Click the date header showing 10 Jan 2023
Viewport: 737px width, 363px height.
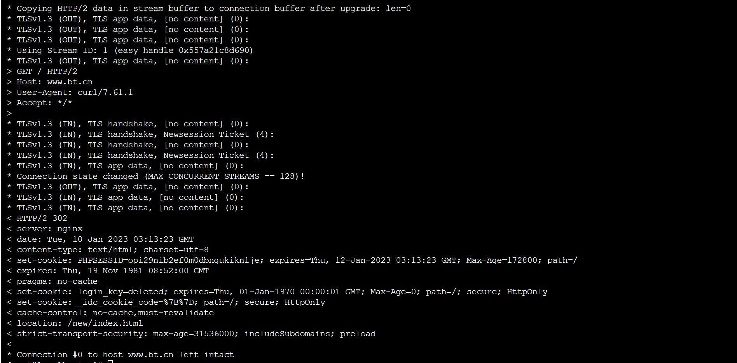click(105, 239)
